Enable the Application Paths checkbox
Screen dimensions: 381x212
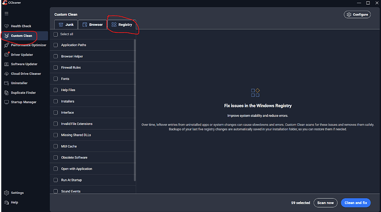coord(56,45)
